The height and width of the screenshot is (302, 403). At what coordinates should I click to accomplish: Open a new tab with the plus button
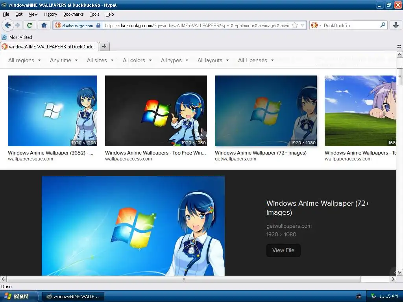(104, 46)
